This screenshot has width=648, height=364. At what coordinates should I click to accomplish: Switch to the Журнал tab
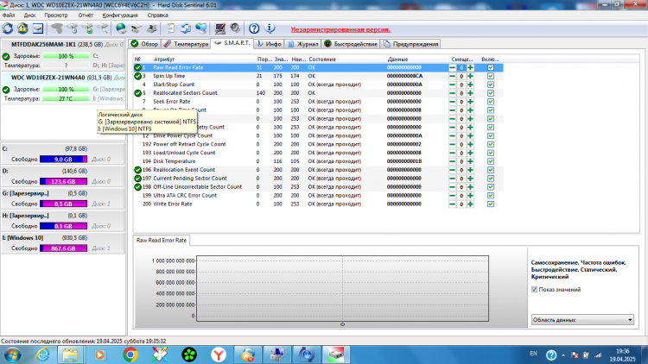click(x=303, y=44)
